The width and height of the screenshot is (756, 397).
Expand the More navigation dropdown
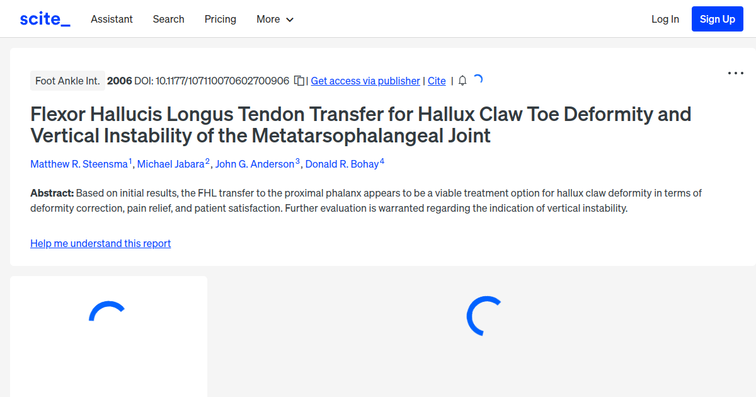point(275,20)
